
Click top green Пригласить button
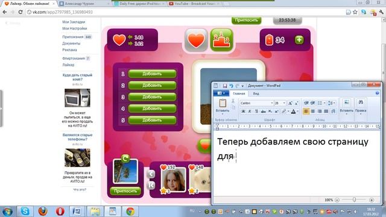tap(247, 20)
